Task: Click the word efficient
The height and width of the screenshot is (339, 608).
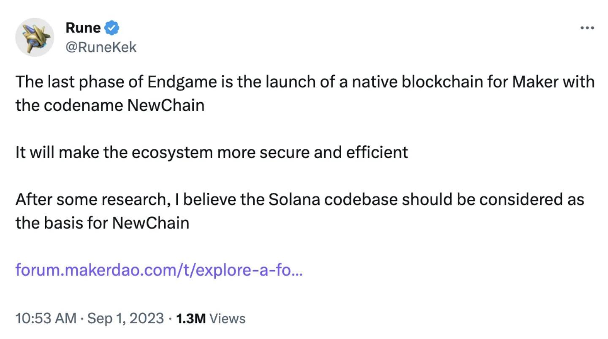Action: tap(377, 152)
